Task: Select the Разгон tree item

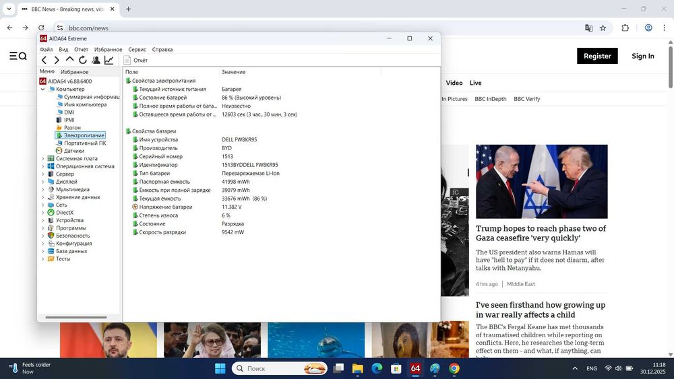Action: coord(68,128)
